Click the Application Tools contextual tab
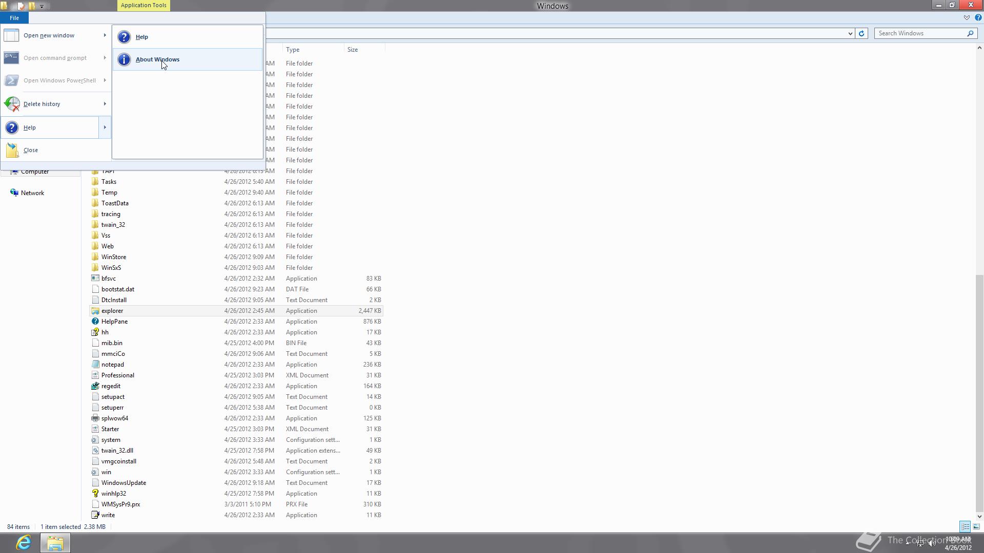Image resolution: width=984 pixels, height=553 pixels. tap(143, 5)
